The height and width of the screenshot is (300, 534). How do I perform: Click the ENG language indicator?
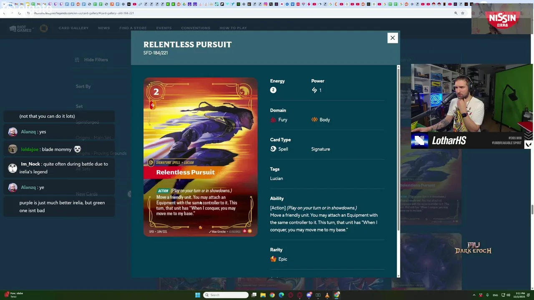(x=495, y=295)
